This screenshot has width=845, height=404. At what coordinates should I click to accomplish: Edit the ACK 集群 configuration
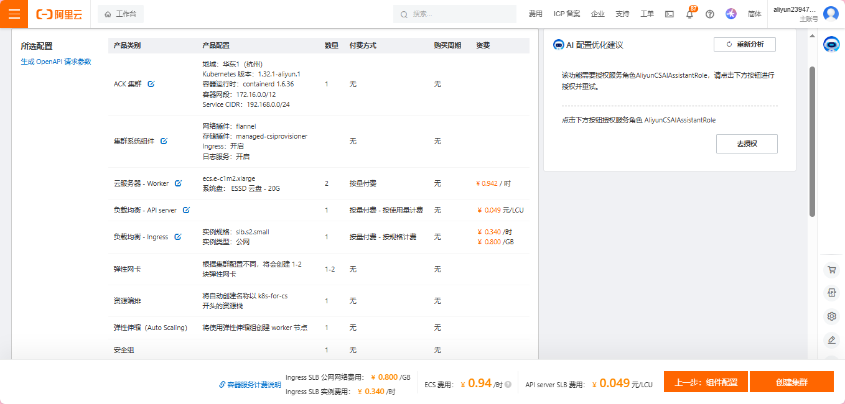point(151,84)
